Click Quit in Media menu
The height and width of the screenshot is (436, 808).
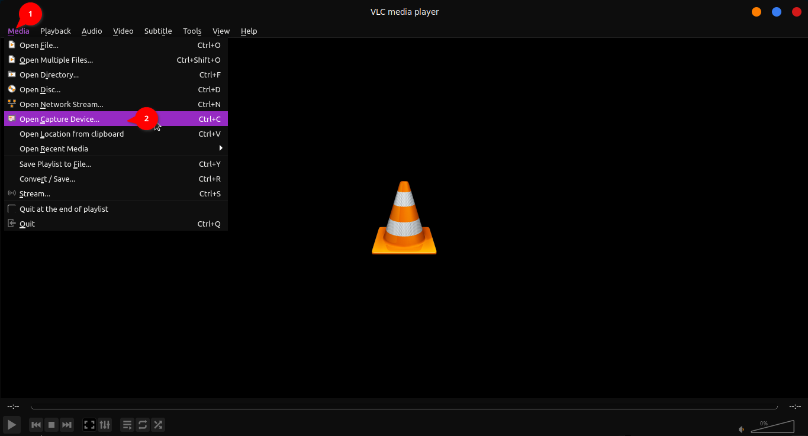tap(27, 224)
